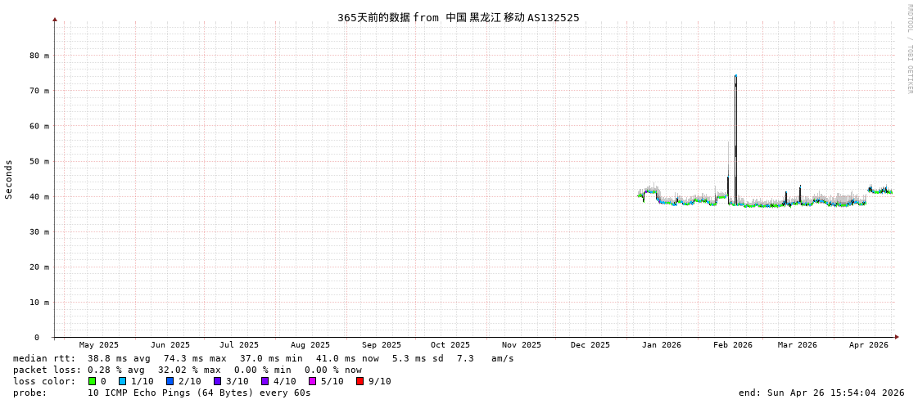
Task: Click the vertical Seconds axis label
Action: 9,179
